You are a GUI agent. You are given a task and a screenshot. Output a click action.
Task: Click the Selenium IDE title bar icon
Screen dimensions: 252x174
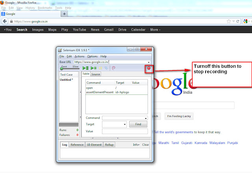point(60,50)
